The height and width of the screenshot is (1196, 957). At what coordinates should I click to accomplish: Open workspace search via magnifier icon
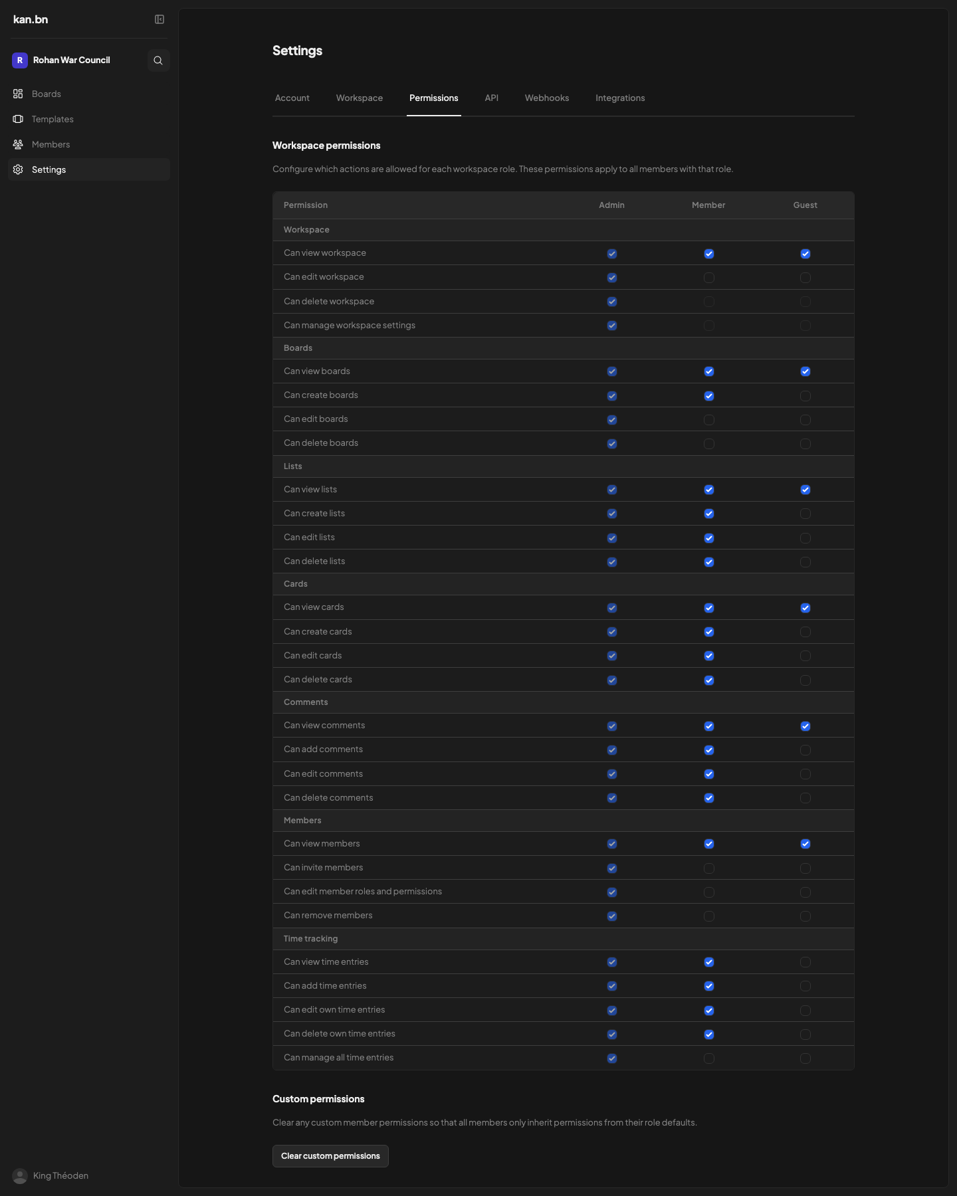pos(158,60)
